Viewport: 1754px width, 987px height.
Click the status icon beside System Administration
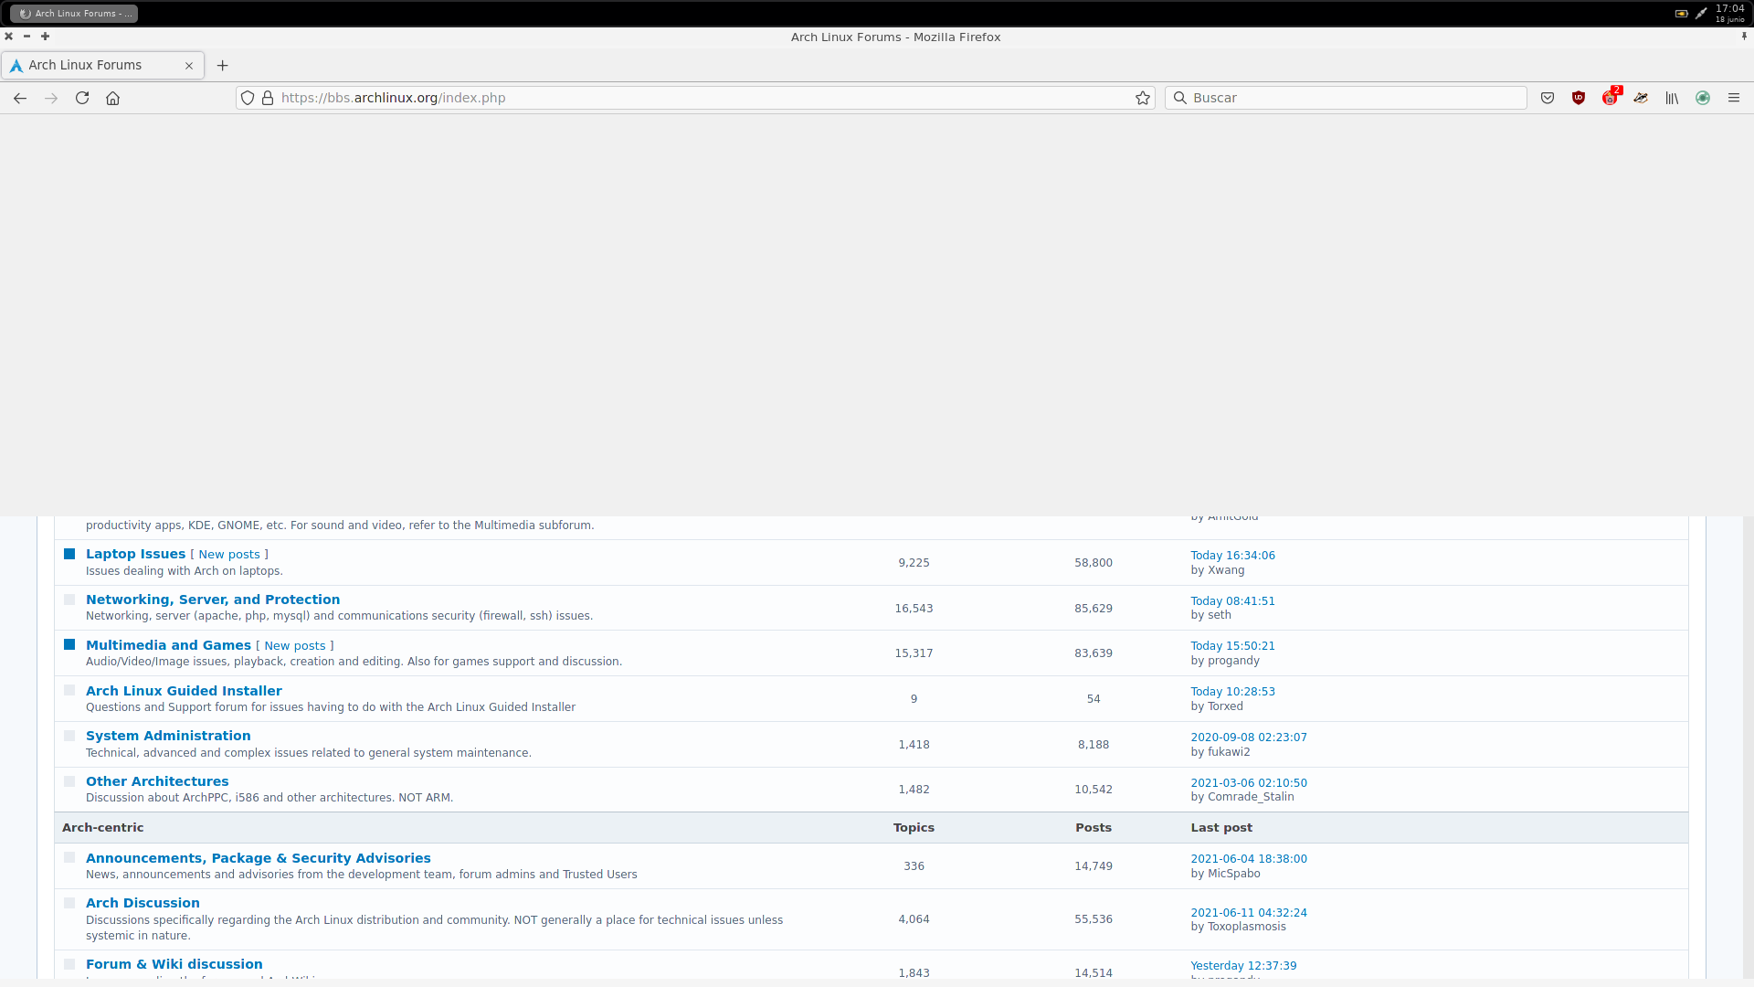(69, 736)
